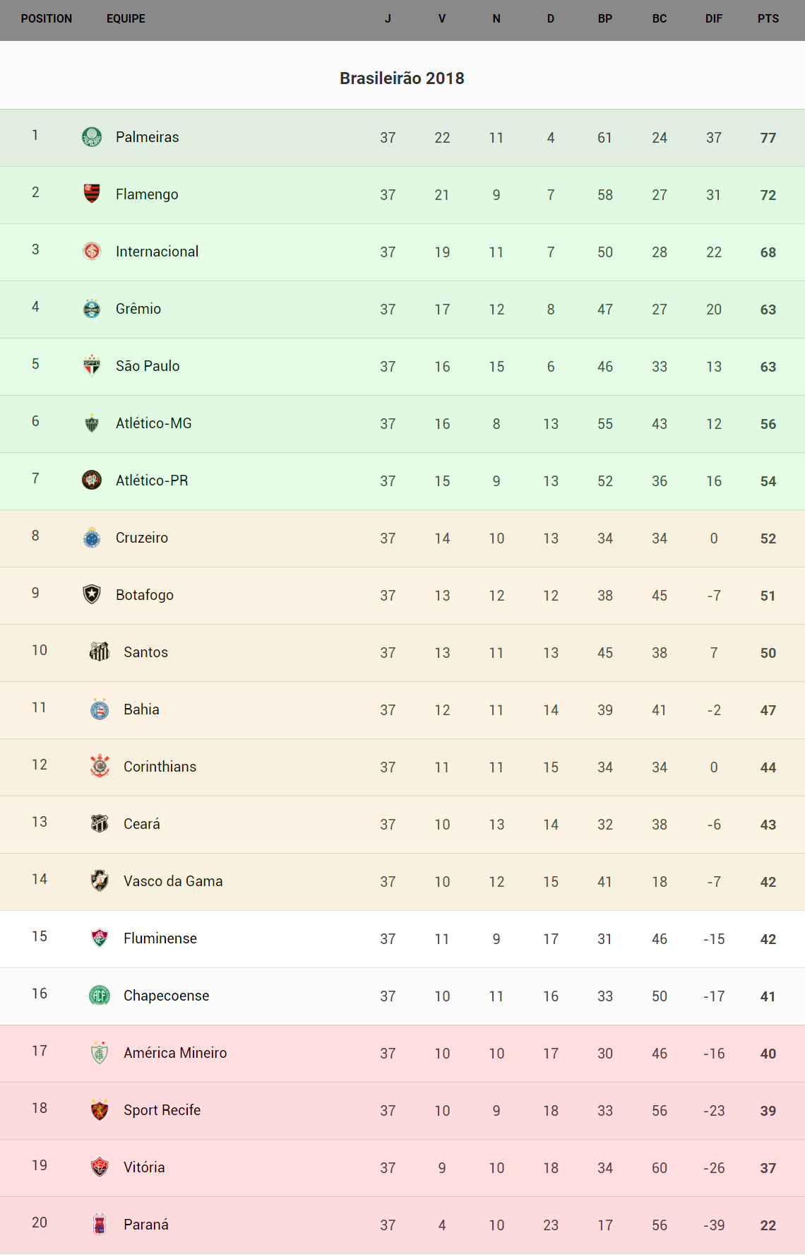This screenshot has height=1255, width=805.
Task: Click the Internacional club crest
Action: pos(92,251)
